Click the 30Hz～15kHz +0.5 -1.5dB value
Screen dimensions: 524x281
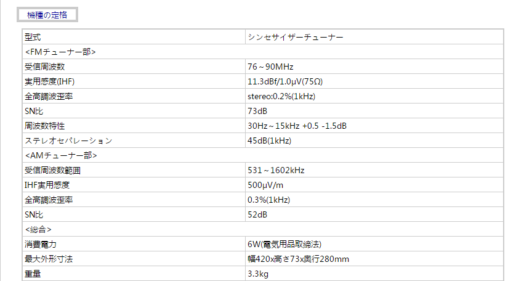pos(297,126)
